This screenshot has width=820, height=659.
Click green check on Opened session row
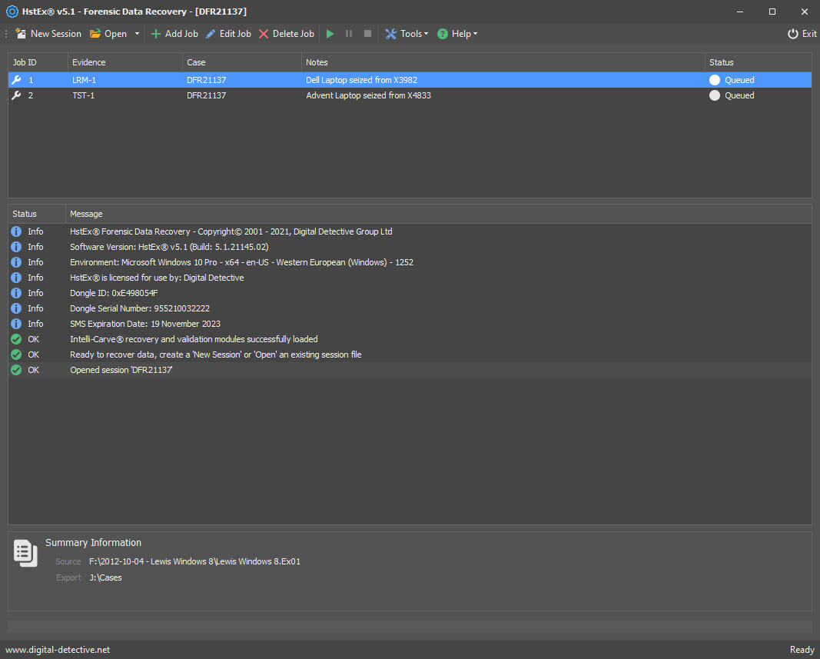pyautogui.click(x=16, y=370)
